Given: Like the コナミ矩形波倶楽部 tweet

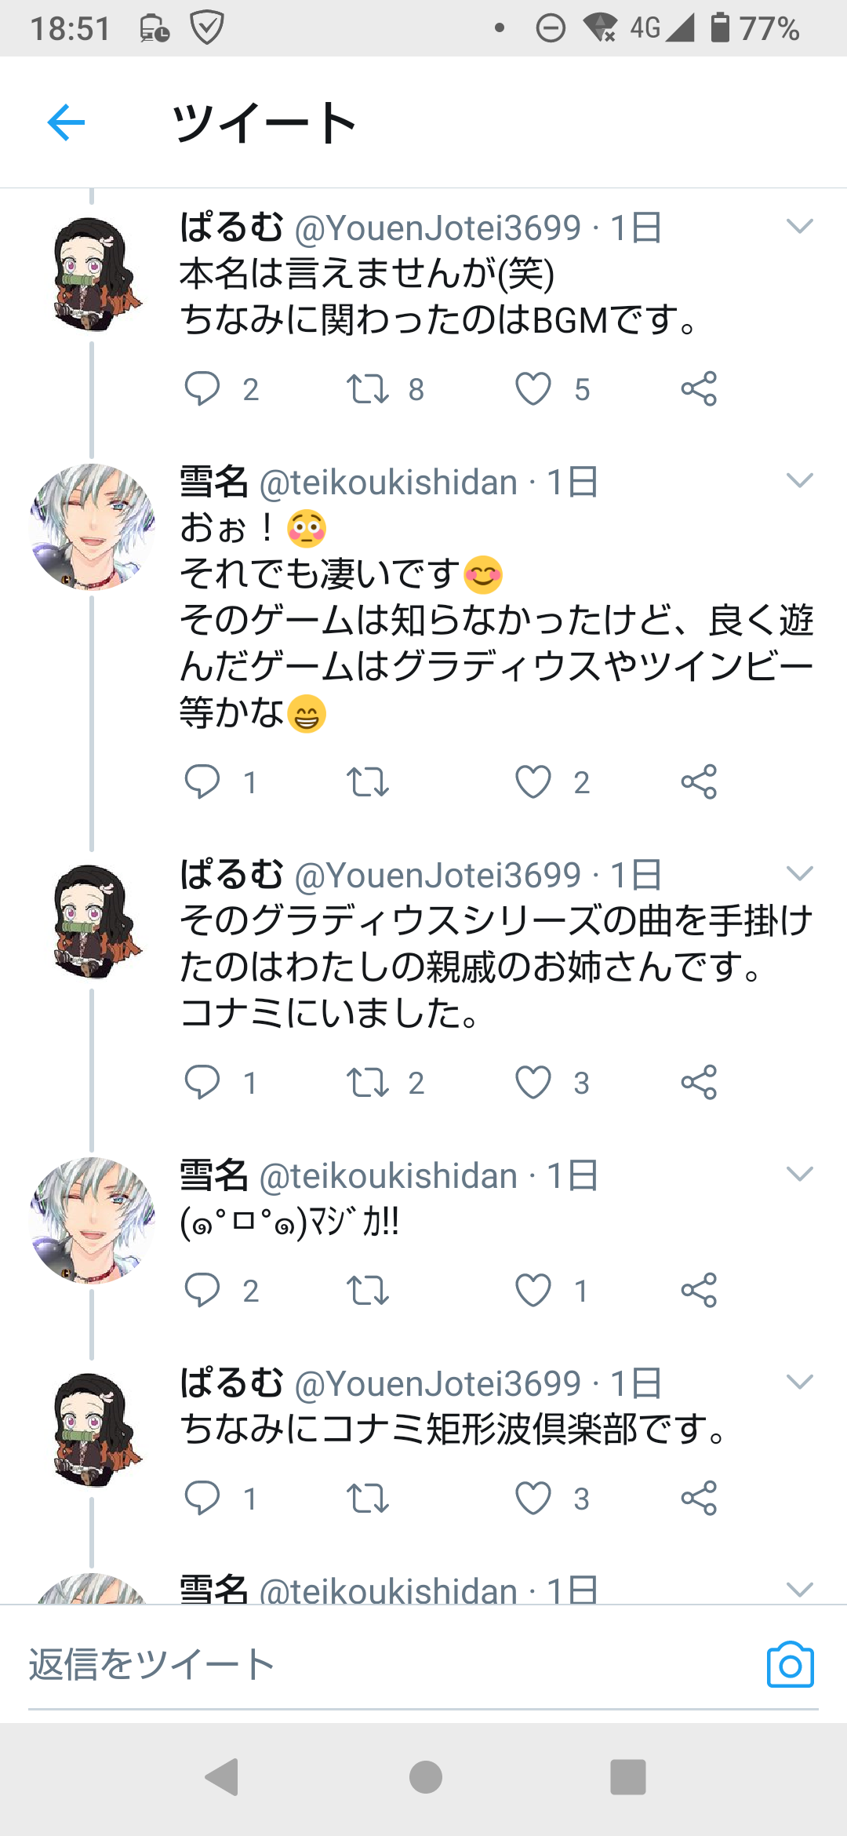Looking at the screenshot, I should (x=533, y=1498).
